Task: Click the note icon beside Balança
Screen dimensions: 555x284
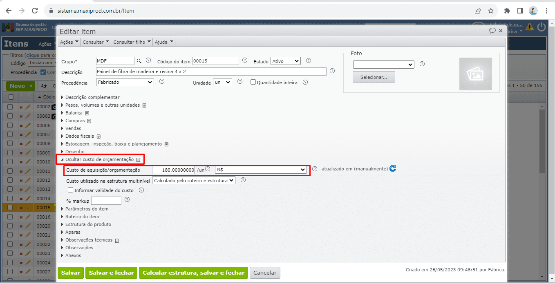Action: 87,113
